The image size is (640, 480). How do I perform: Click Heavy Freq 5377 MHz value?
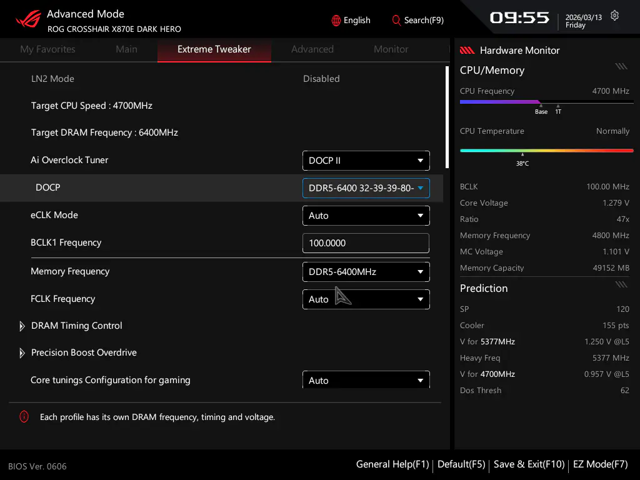tap(611, 358)
